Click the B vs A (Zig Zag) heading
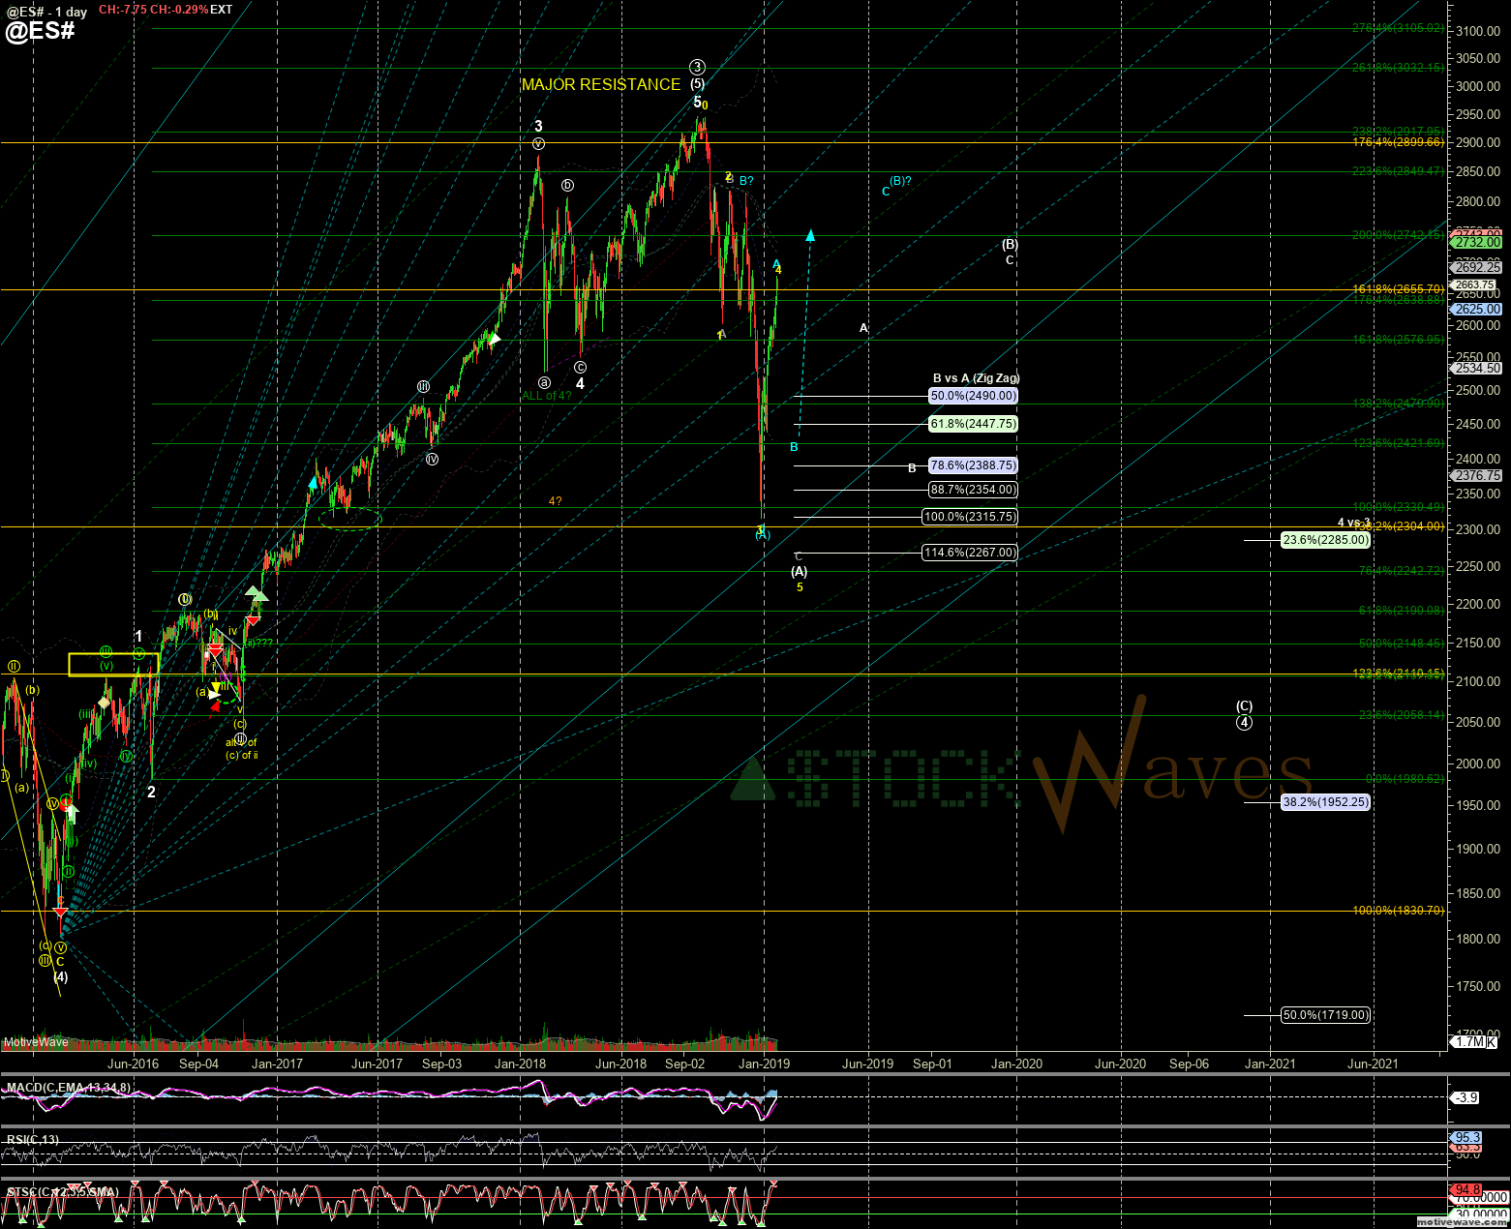The width and height of the screenshot is (1511, 1229). [976, 378]
